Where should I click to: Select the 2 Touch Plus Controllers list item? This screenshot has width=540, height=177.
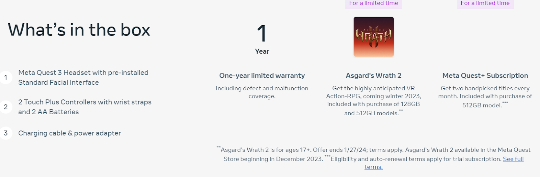[85, 107]
